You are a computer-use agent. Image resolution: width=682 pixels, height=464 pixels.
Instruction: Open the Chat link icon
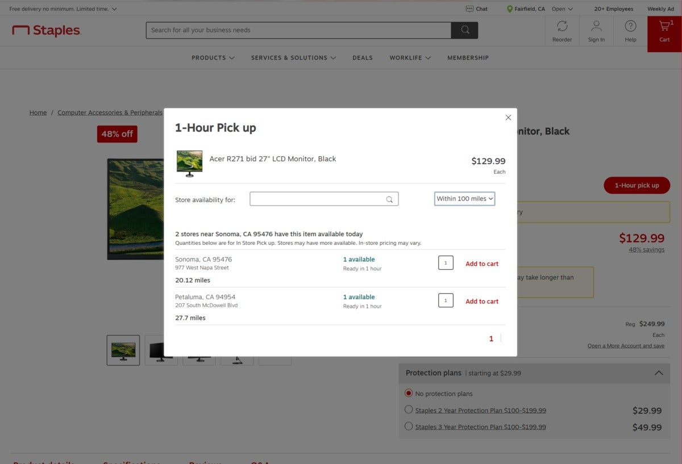pyautogui.click(x=469, y=9)
